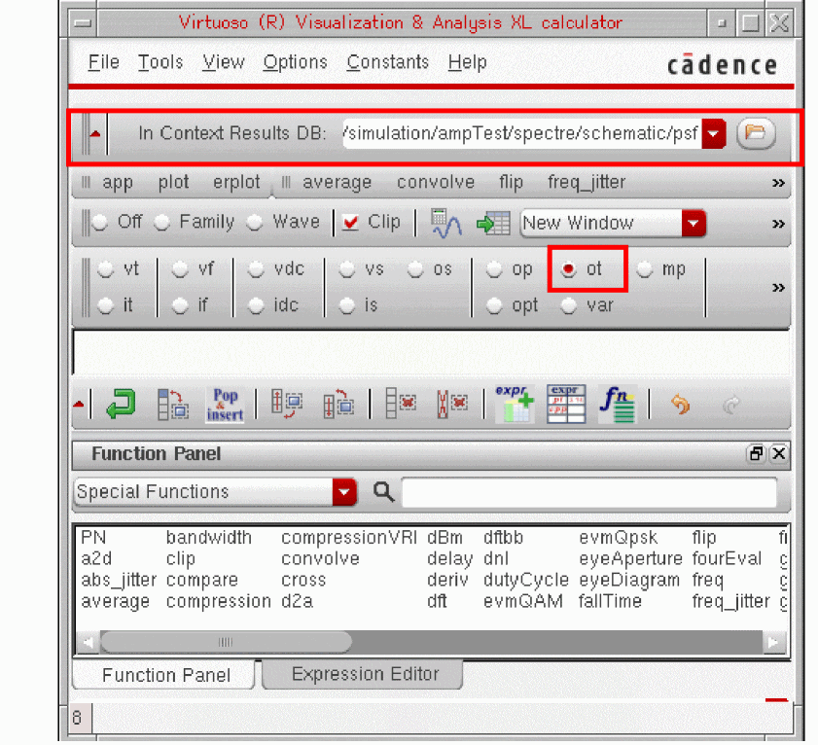
Task: Open the Constants menu
Action: pyautogui.click(x=387, y=62)
